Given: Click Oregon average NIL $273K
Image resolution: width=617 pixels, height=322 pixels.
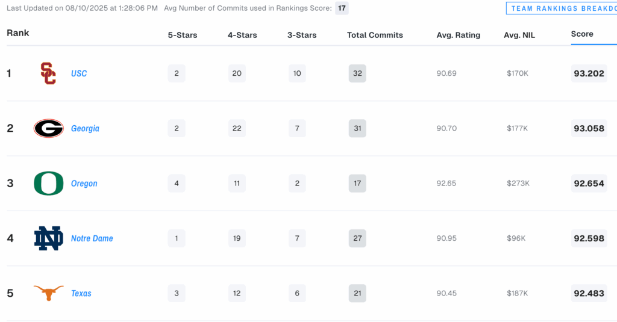Looking at the screenshot, I should 518,184.
